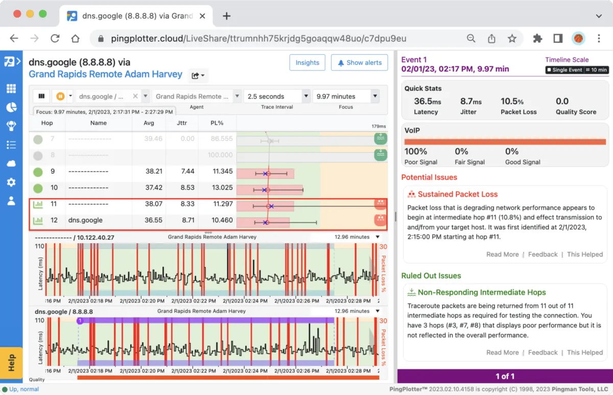Click the parachute deploy icon in sidebar
Image resolution: width=613 pixels, height=395 pixels.
11,126
